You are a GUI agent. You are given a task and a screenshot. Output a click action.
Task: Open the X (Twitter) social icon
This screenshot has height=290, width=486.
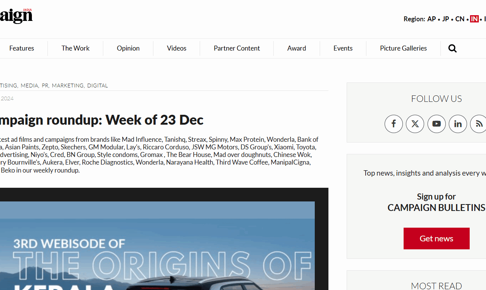coord(415,124)
